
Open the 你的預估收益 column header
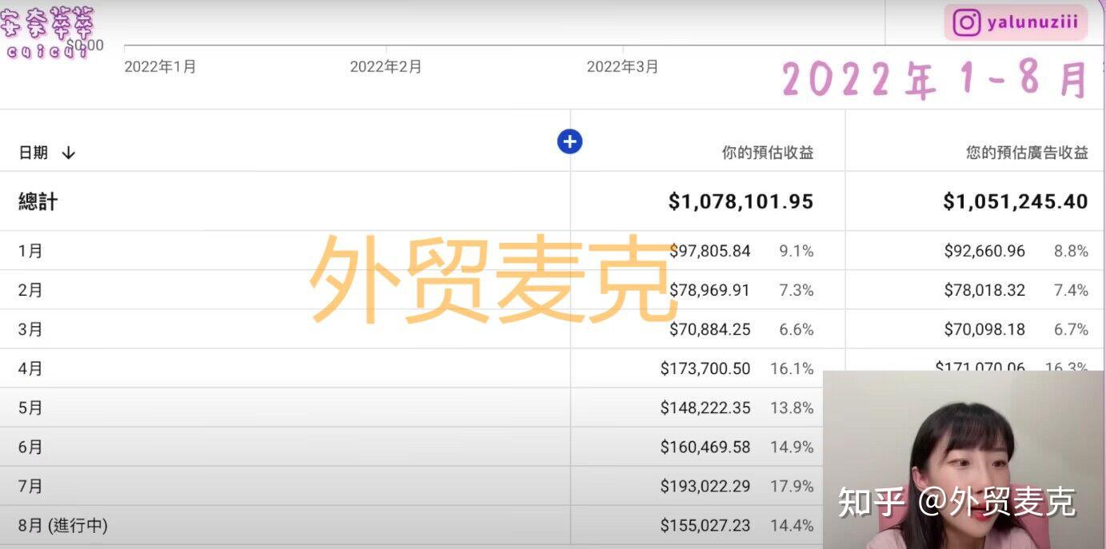tap(769, 153)
